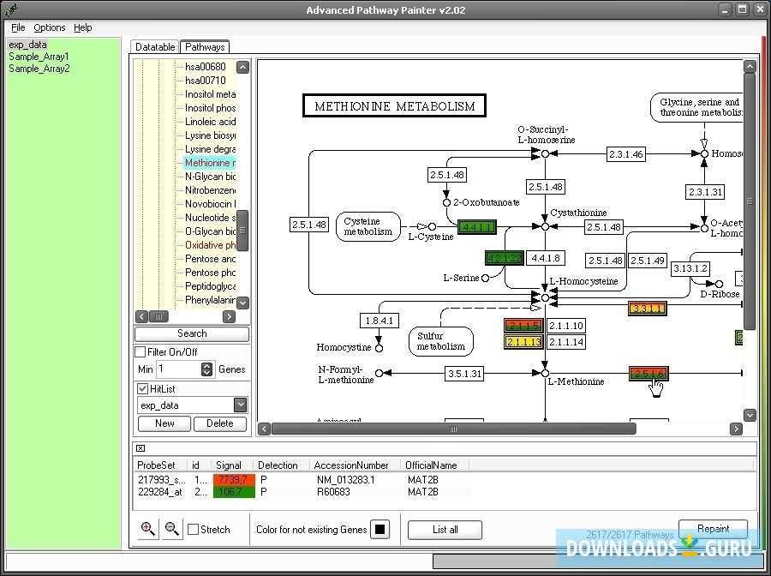This screenshot has height=576, width=771.
Task: Click the yellow enzyme box 2.1.1.13
Action: click(523, 341)
